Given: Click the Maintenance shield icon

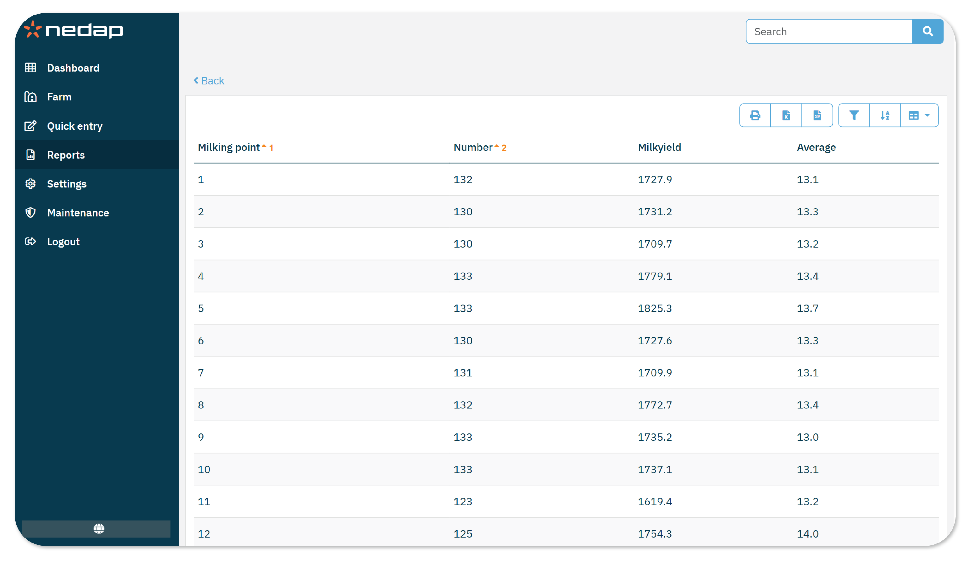Looking at the screenshot, I should pos(31,213).
